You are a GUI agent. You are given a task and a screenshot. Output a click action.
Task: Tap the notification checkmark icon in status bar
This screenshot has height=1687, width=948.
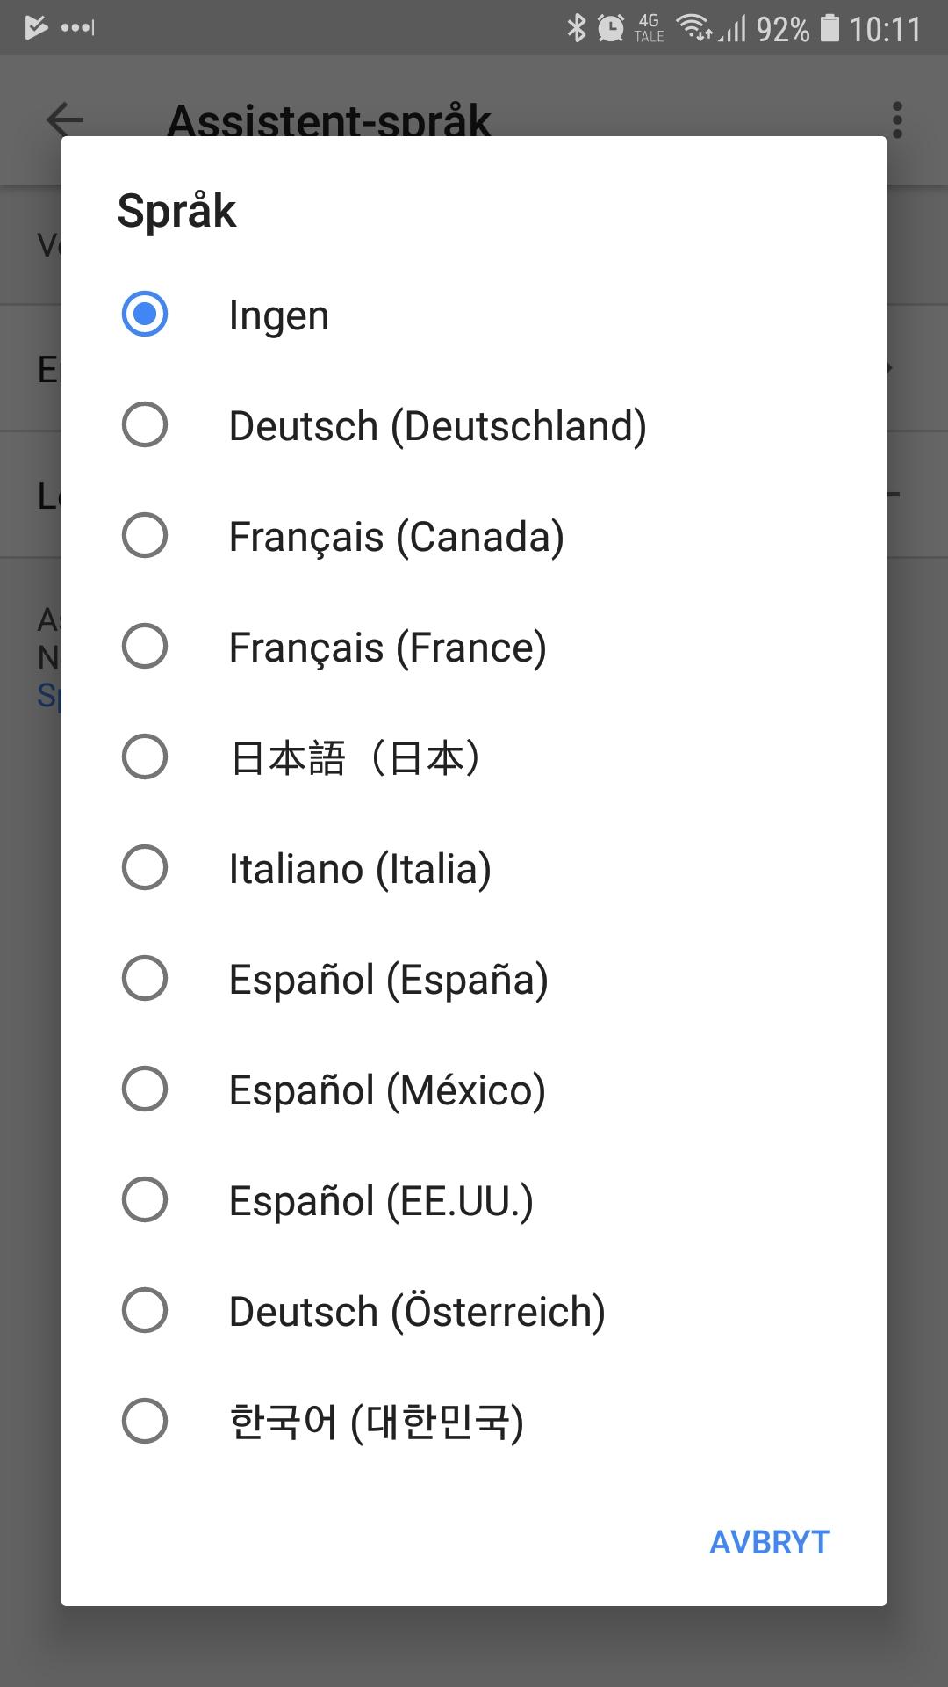pos(36,27)
